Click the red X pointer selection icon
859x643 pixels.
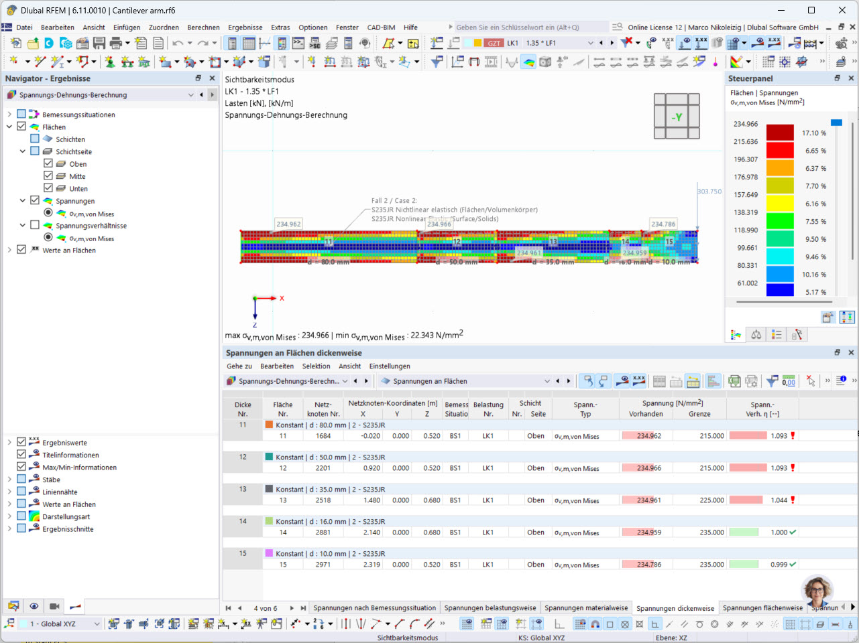click(811, 381)
